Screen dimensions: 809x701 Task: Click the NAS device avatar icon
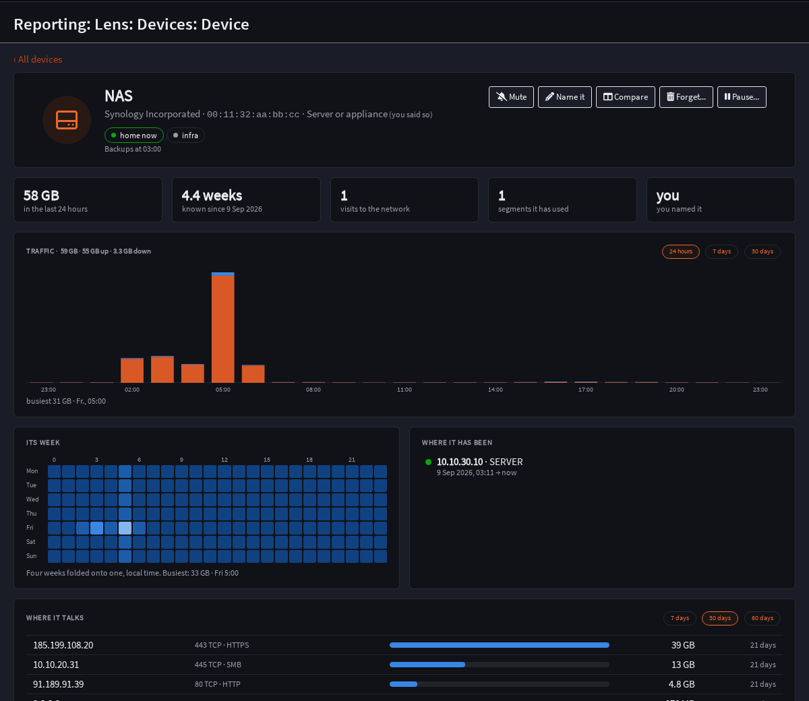tap(67, 120)
